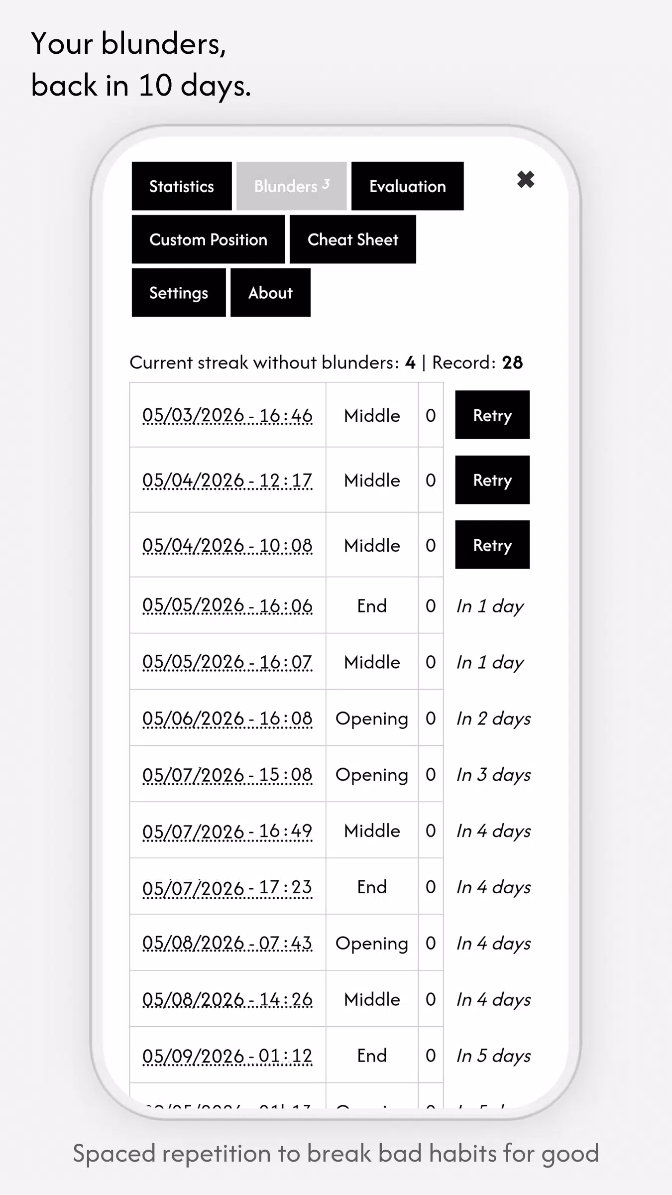
Task: Retry the 05/04/2026 12:17 blunder
Action: coord(492,480)
